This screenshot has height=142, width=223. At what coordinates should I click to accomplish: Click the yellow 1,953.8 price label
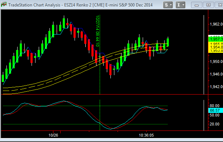pyautogui.click(x=215, y=51)
